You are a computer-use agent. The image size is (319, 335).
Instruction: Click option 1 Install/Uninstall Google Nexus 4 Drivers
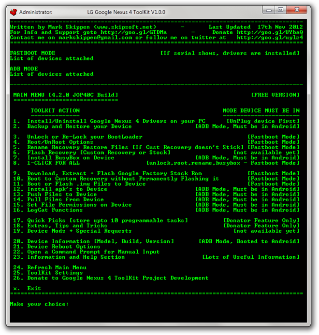pos(109,121)
